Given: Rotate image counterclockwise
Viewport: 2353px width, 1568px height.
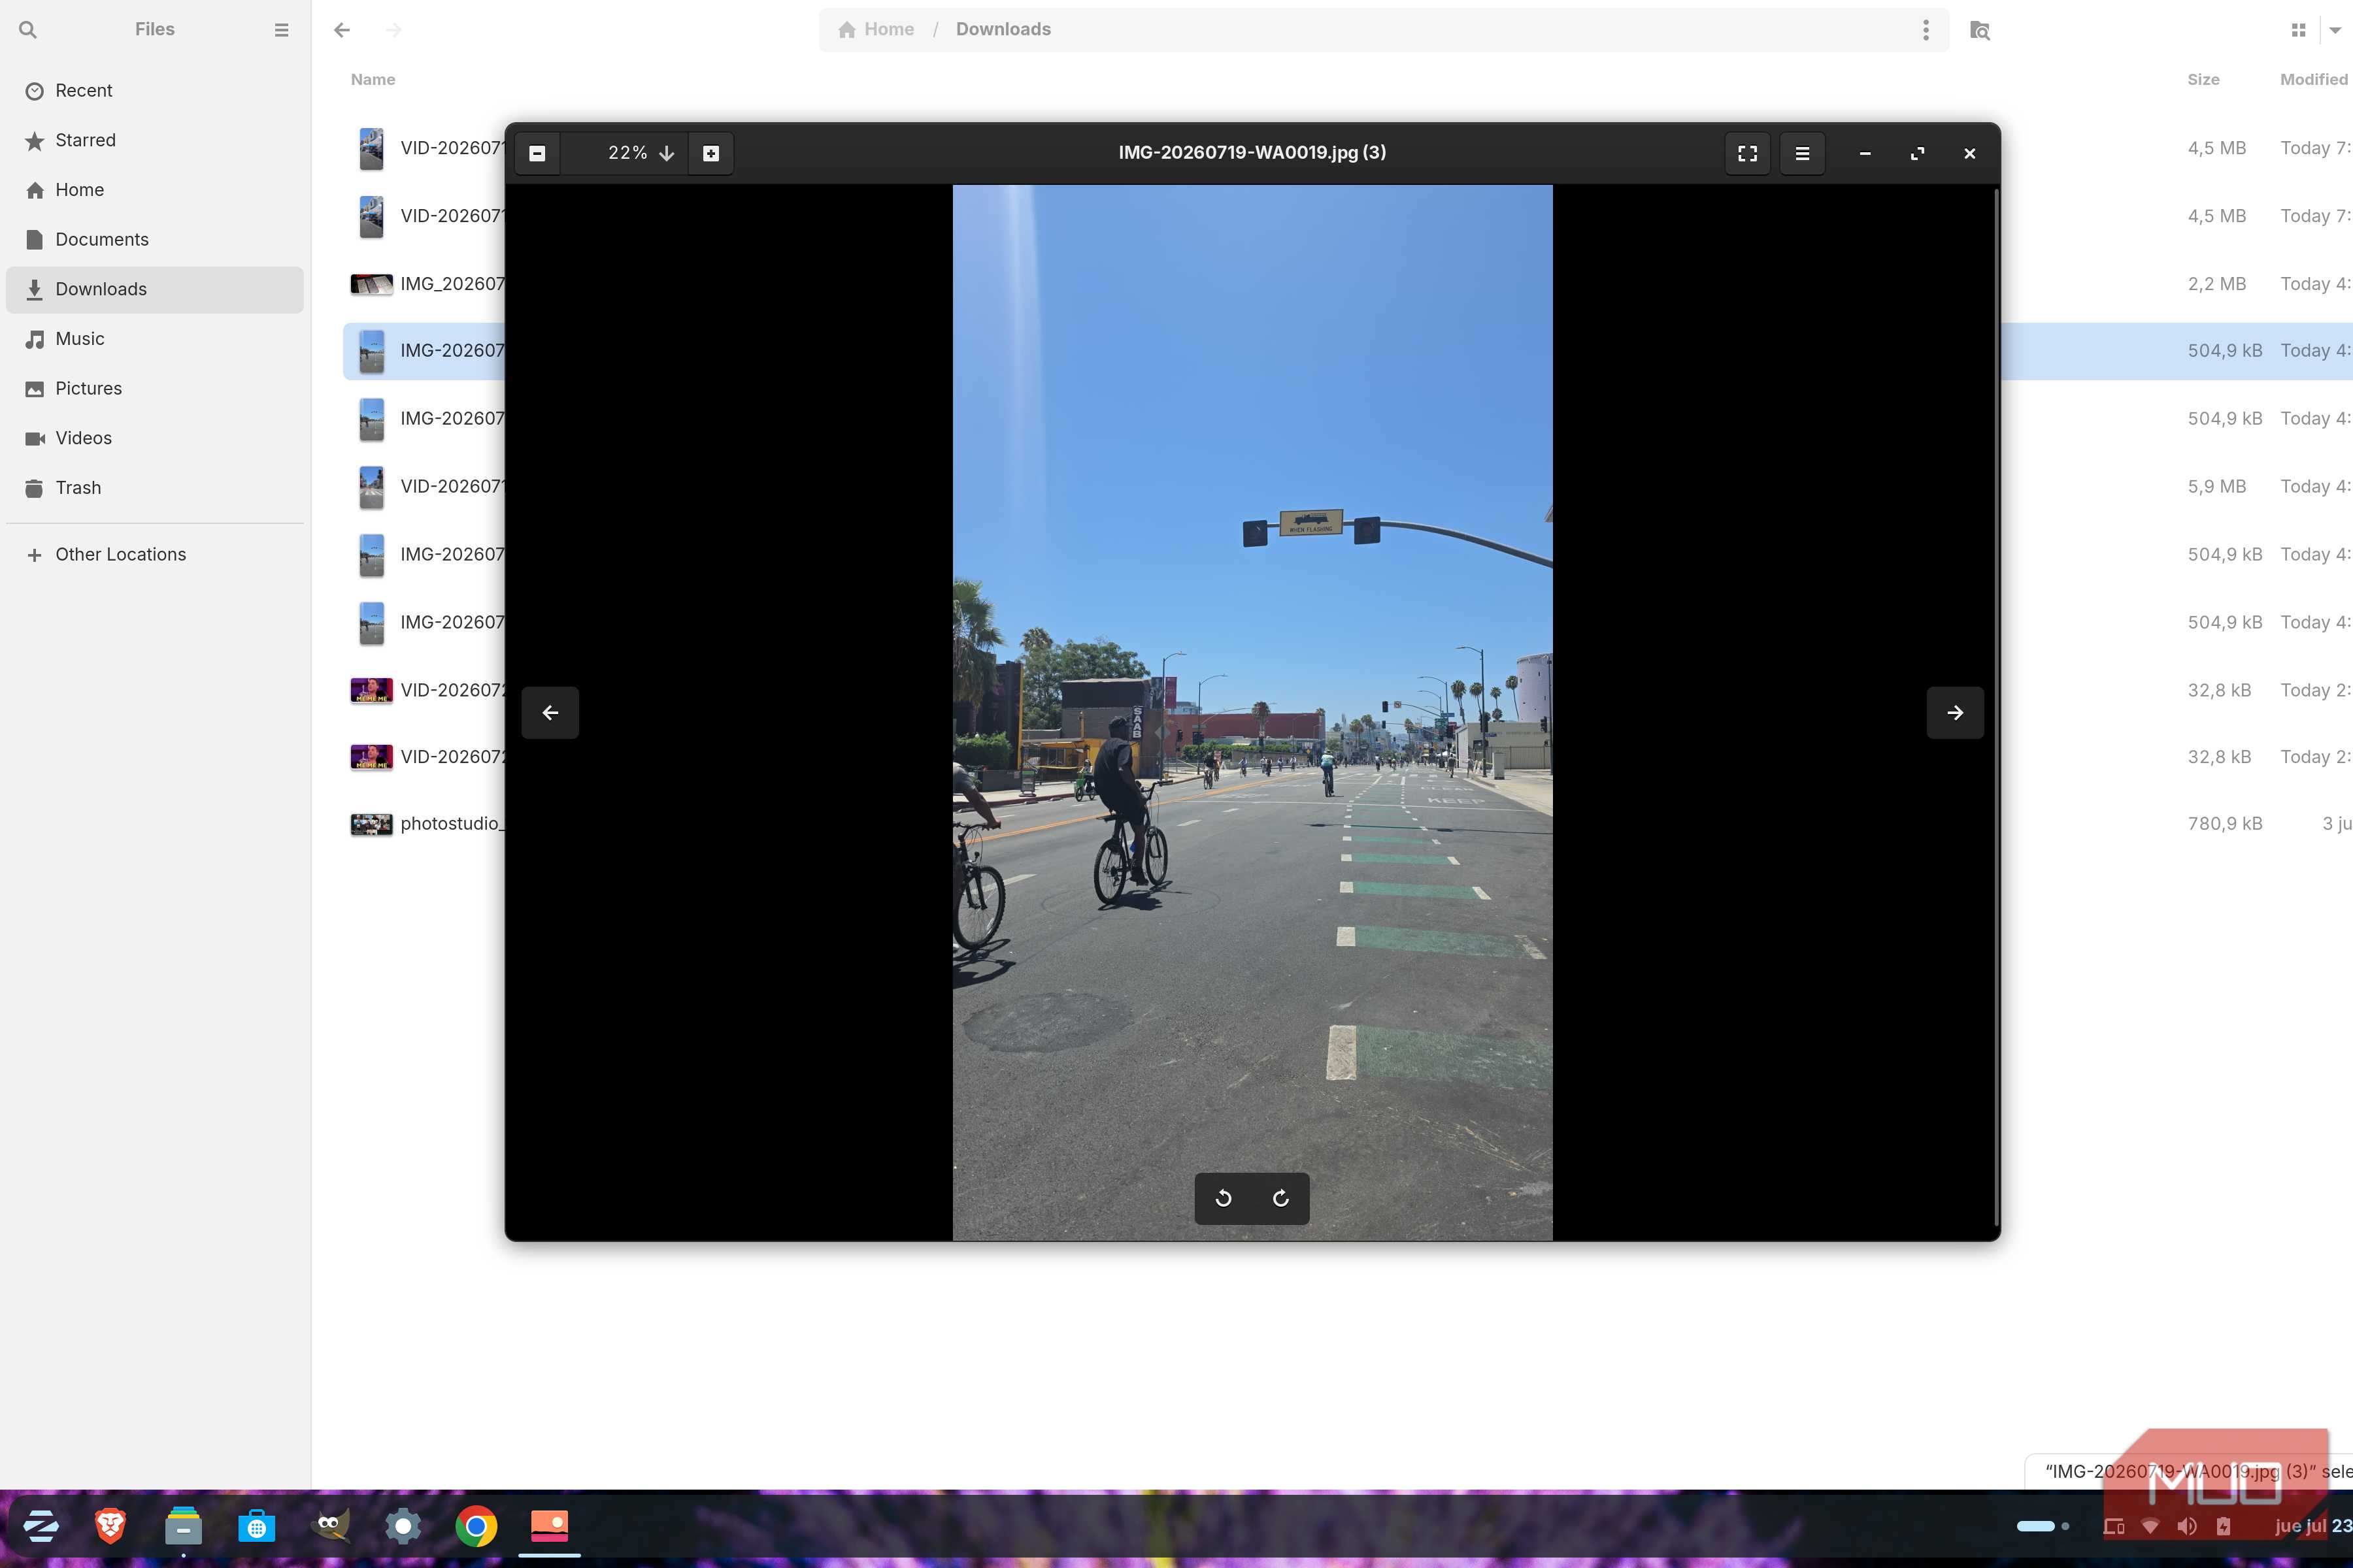Looking at the screenshot, I should [x=1224, y=1198].
